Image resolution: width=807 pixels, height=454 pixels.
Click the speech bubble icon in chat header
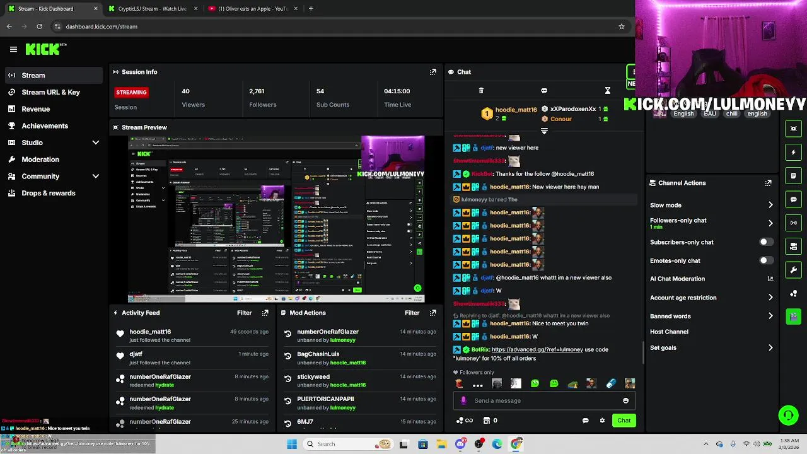coord(544,91)
